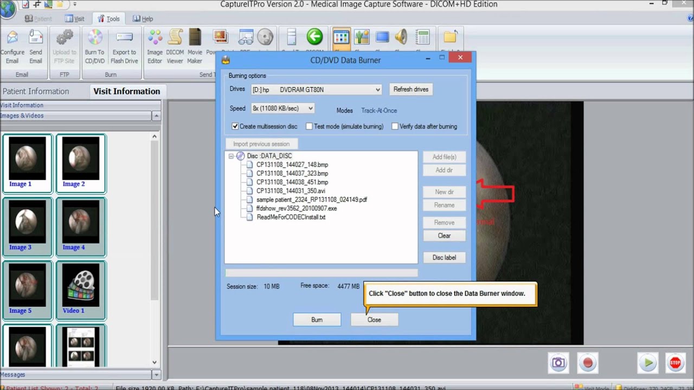Launch the Image Editor
694x390 pixels.
tap(155, 47)
